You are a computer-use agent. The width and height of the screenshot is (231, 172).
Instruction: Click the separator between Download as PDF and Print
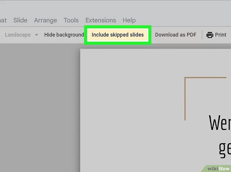[202, 35]
